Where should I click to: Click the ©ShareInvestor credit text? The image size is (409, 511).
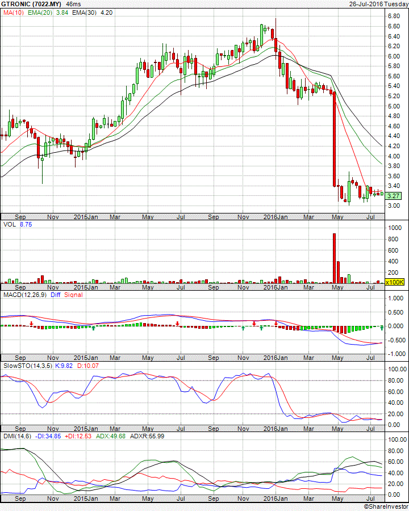click(386, 507)
